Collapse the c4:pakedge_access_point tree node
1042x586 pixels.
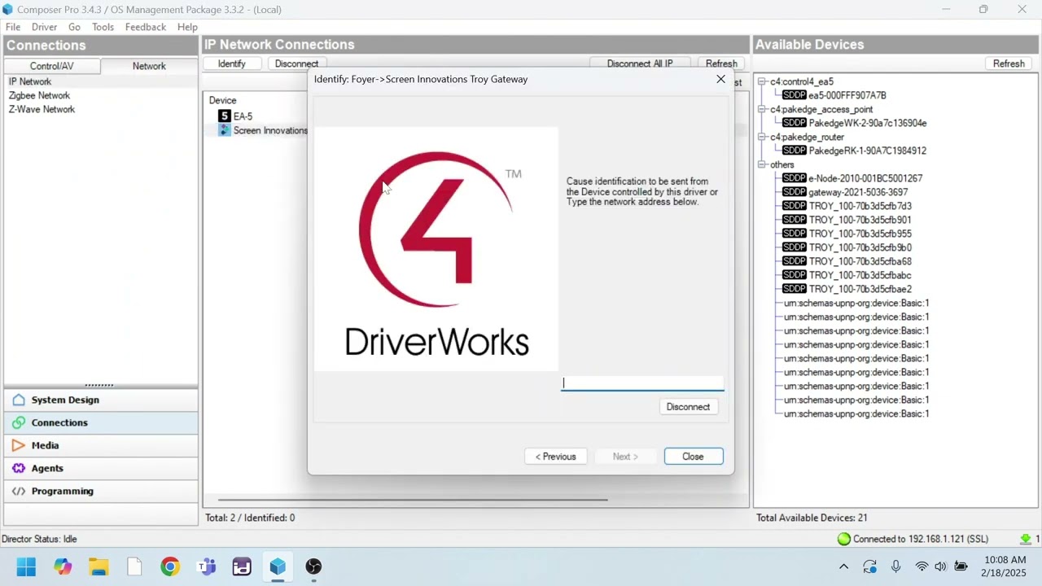click(x=762, y=109)
